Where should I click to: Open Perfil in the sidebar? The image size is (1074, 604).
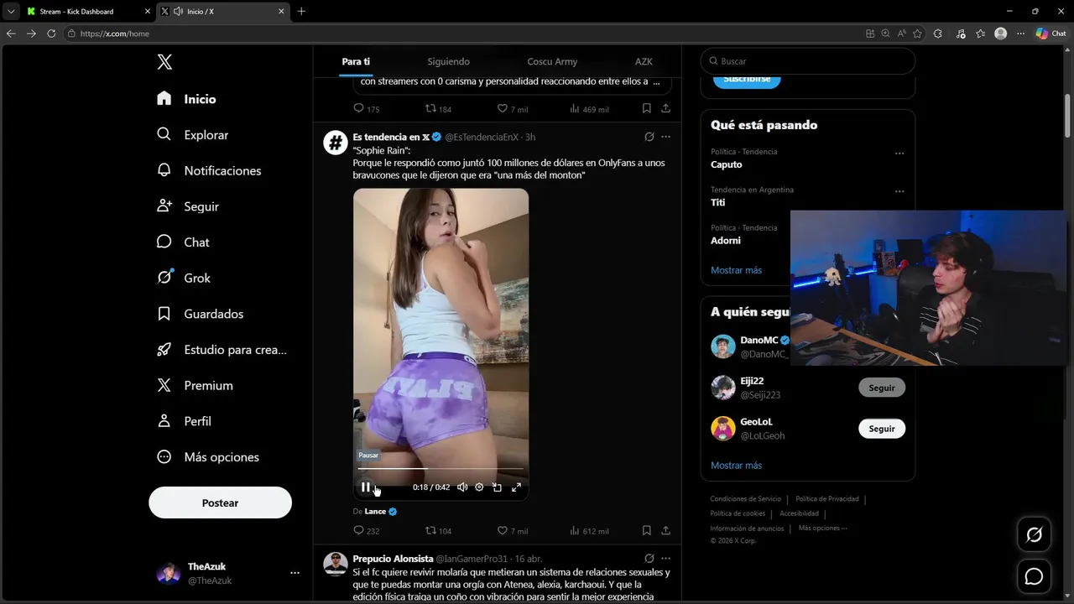(x=185, y=421)
